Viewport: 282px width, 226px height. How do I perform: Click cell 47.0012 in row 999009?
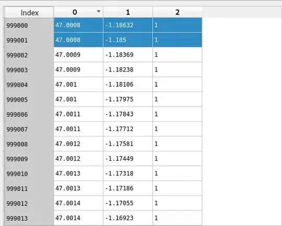pos(78,159)
